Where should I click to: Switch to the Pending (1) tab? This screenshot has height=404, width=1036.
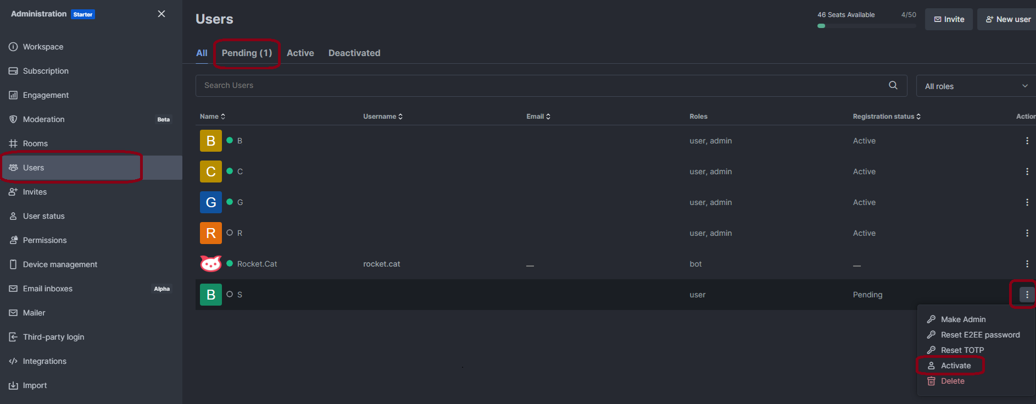pos(247,53)
